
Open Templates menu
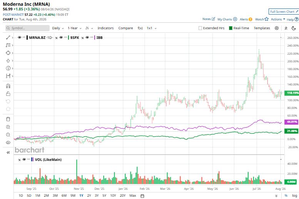tap(262, 28)
